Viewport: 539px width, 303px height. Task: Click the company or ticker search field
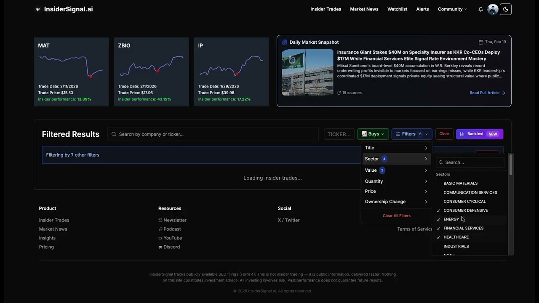[x=213, y=134]
